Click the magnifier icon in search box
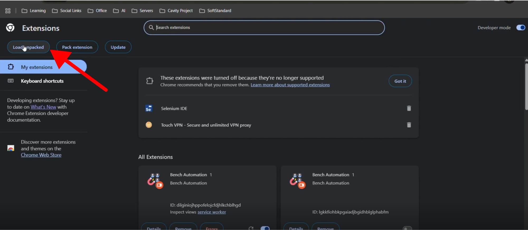Viewport: 528px width, 230px height. pos(151,27)
